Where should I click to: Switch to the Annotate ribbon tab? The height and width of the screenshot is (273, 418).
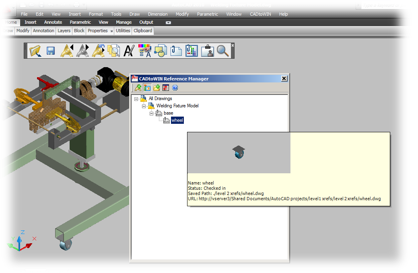(53, 23)
